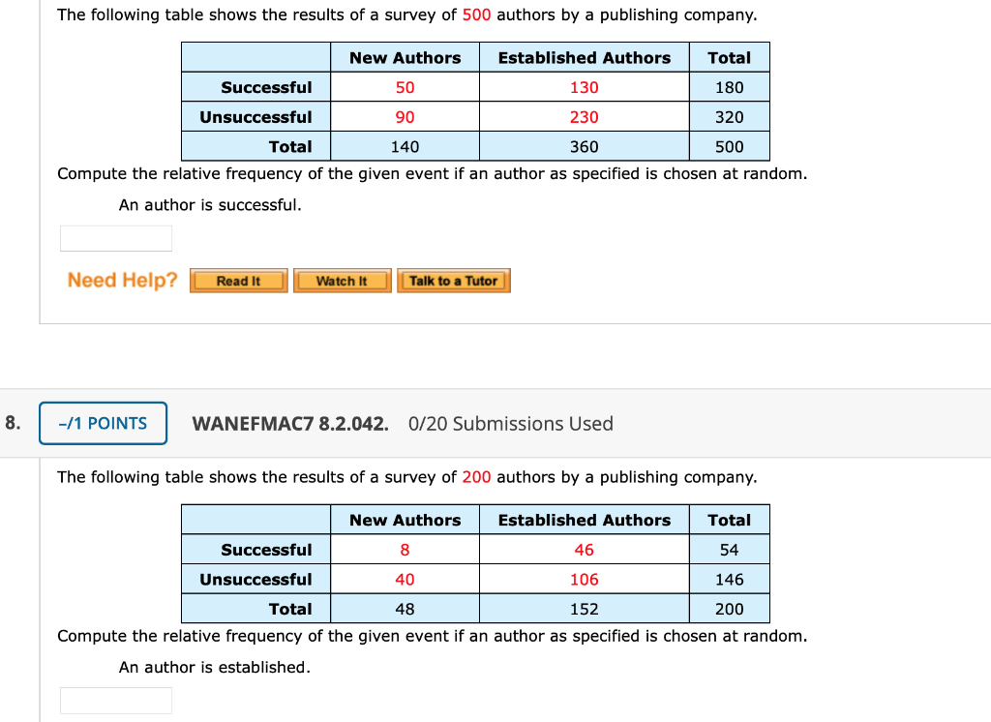This screenshot has width=991, height=722.
Task: Open the –/1 POINTS score details
Action: (x=103, y=423)
